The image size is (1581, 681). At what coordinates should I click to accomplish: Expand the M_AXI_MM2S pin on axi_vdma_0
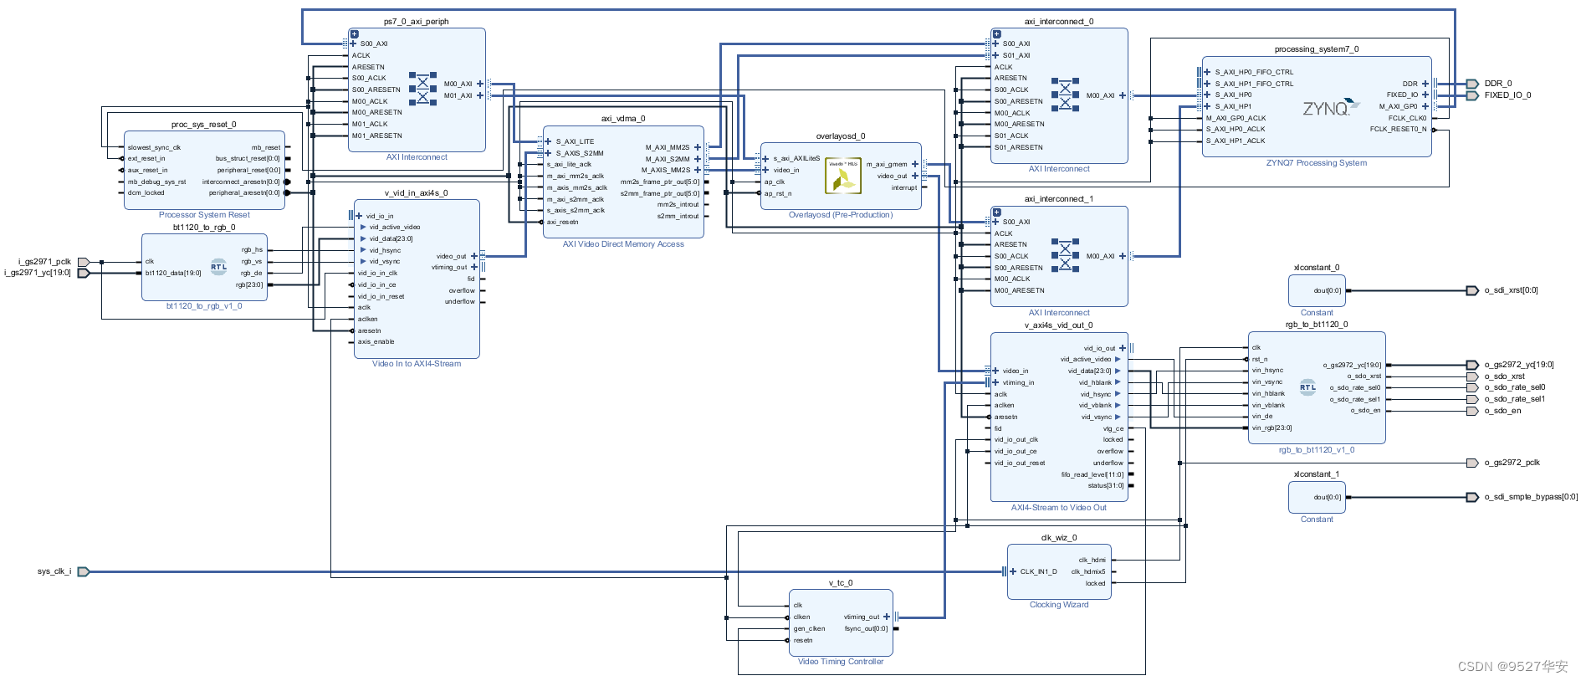coord(698,147)
